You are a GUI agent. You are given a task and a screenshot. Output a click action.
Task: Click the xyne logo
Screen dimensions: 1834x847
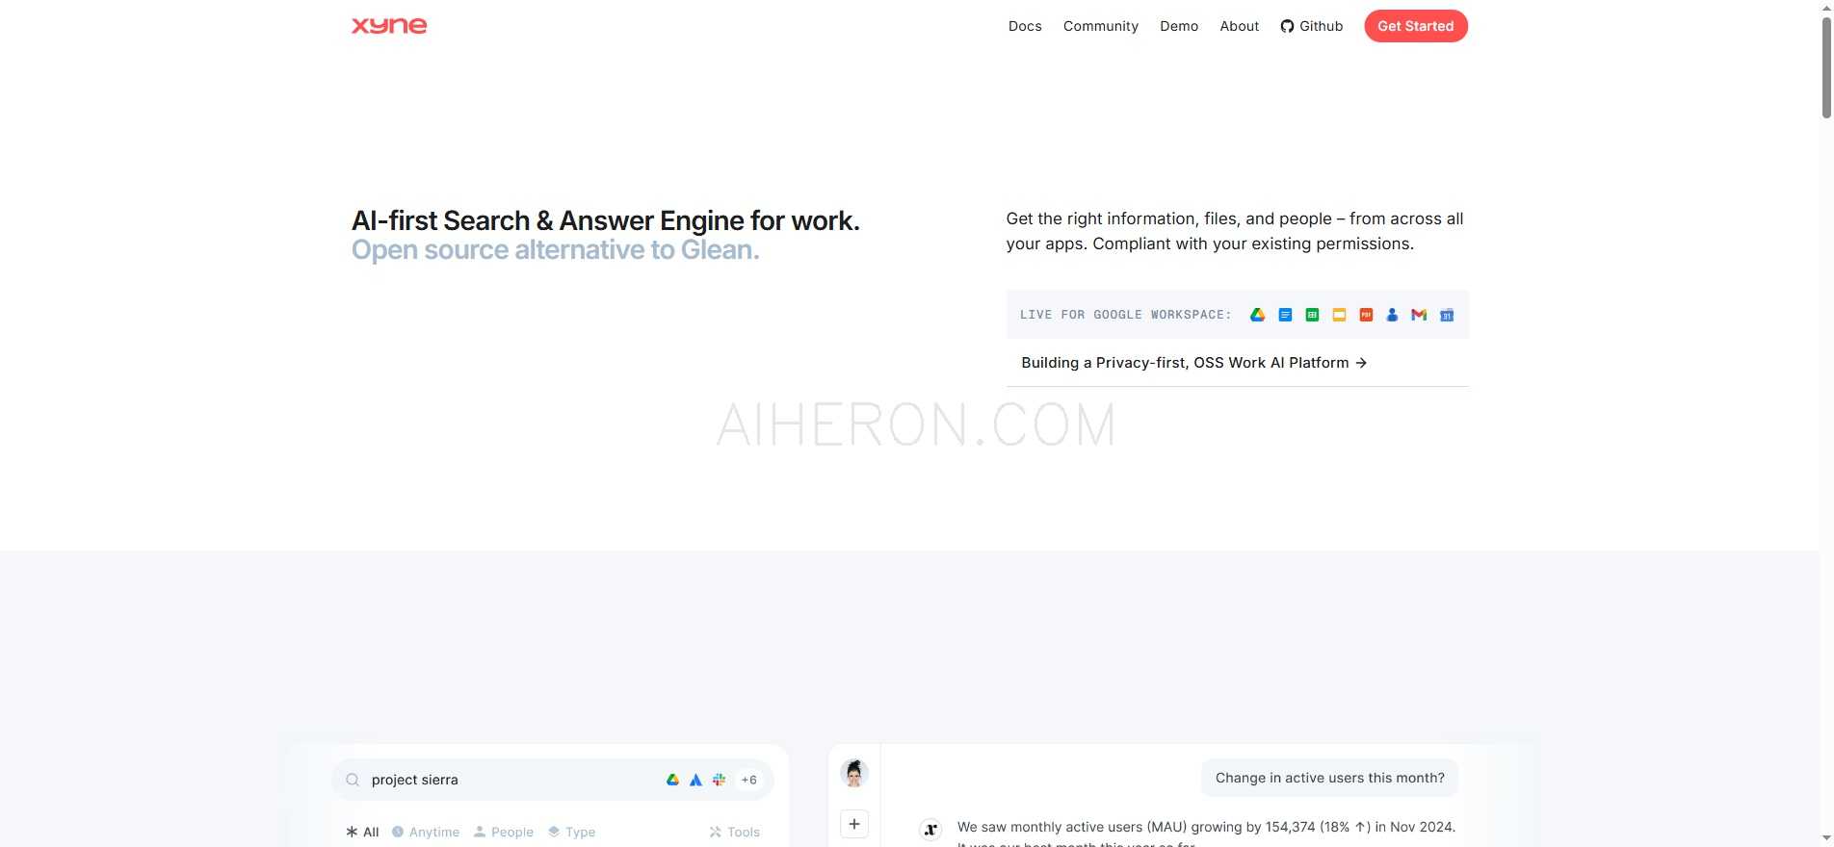(x=389, y=26)
